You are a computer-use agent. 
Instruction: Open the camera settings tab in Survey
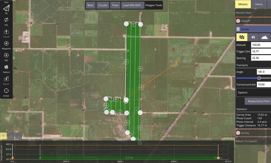point(253,37)
